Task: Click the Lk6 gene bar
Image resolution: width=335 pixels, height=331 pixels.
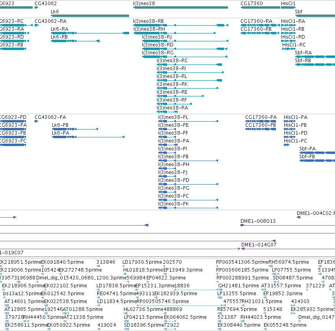Action: (x=90, y=16)
